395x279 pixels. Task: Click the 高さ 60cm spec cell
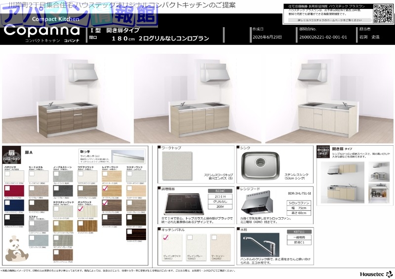pyautogui.click(x=299, y=213)
